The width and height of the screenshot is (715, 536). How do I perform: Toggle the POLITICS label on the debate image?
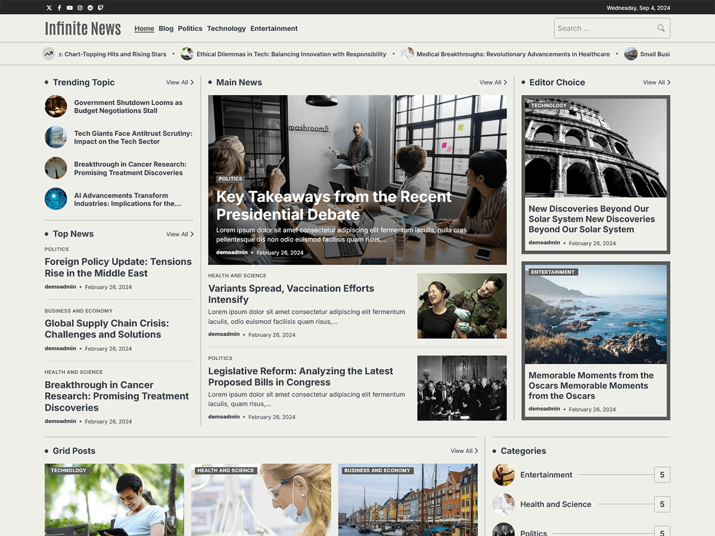click(x=231, y=178)
